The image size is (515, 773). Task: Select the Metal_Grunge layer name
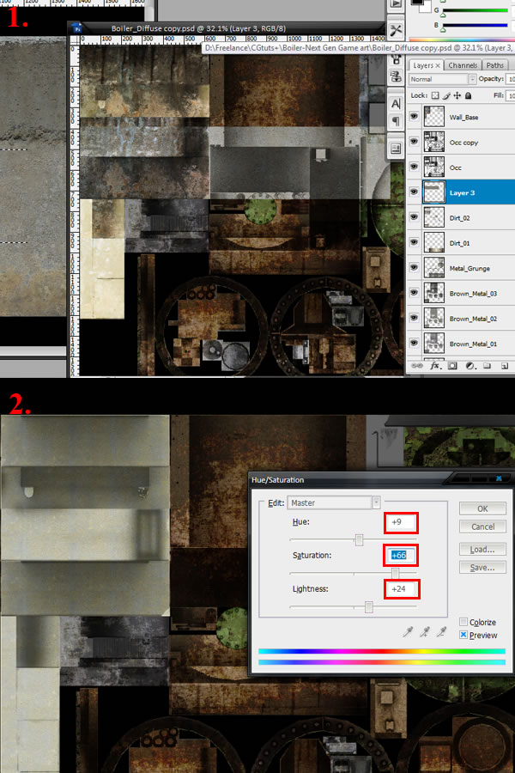470,268
